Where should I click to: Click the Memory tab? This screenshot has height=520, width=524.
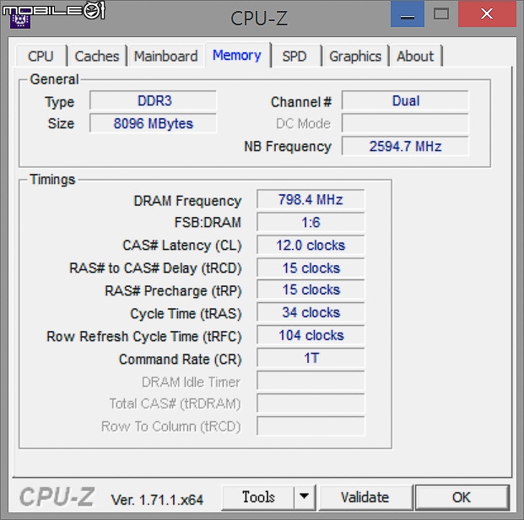[237, 55]
